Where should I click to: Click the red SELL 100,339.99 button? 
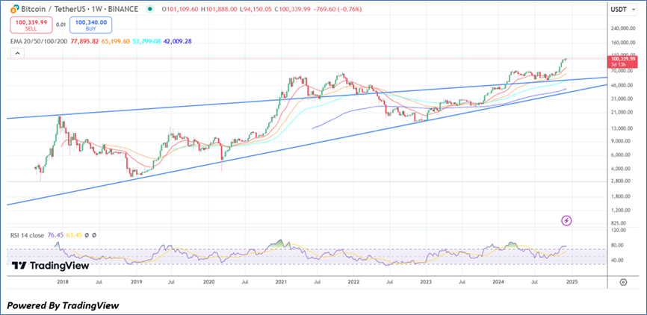[31, 25]
